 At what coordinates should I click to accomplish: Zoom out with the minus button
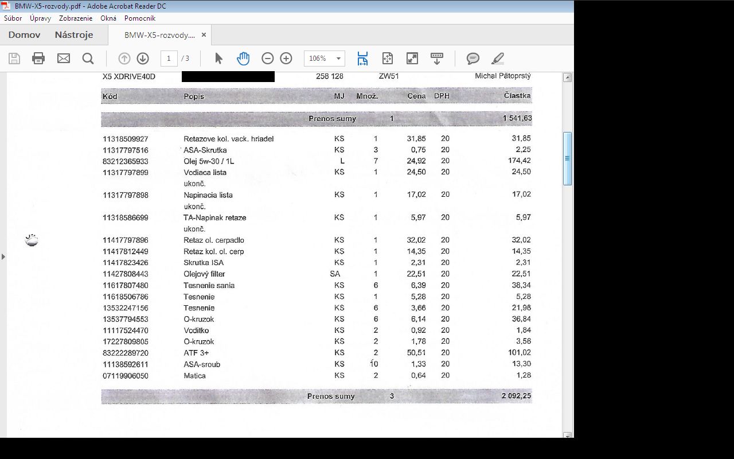267,59
